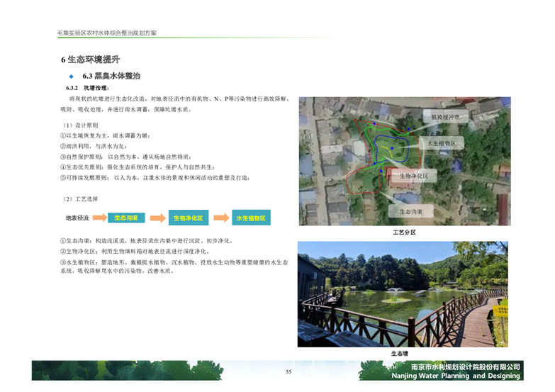
Task: Click the 生物净化区 callout on the aerial map
Action: click(413, 174)
